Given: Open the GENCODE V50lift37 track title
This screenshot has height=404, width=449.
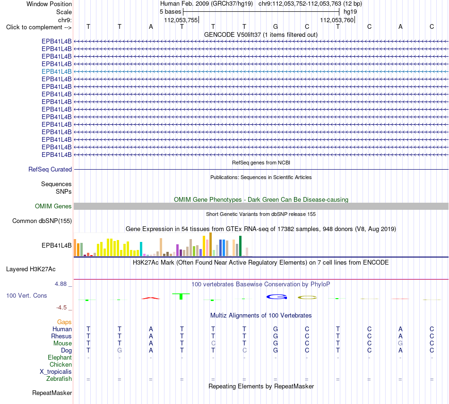Looking at the screenshot, I should click(261, 34).
